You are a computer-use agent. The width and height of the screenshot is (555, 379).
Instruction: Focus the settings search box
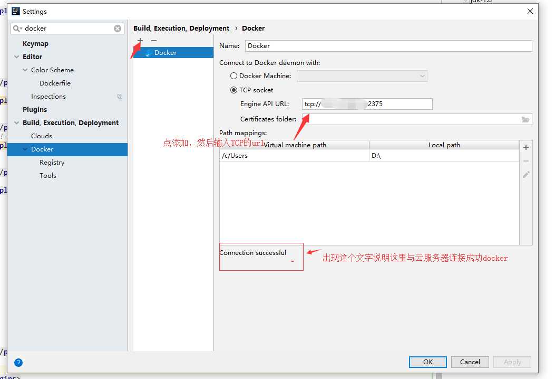point(67,29)
